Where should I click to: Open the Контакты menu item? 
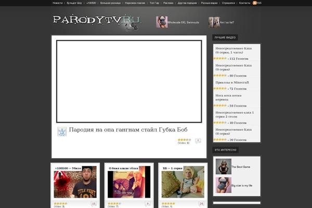pyautogui.click(x=244, y=3)
